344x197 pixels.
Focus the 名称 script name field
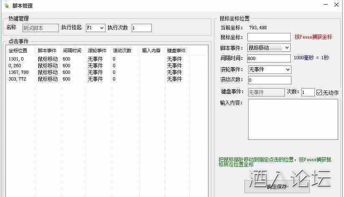coord(40,28)
